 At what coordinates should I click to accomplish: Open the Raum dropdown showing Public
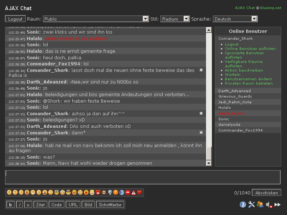click(96, 19)
